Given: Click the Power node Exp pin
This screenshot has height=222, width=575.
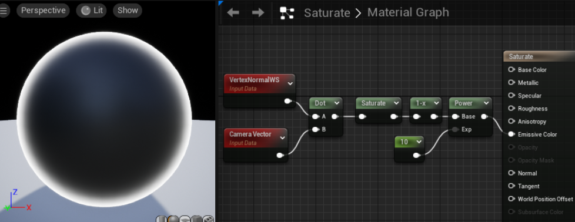Looking at the screenshot, I should 456,129.
